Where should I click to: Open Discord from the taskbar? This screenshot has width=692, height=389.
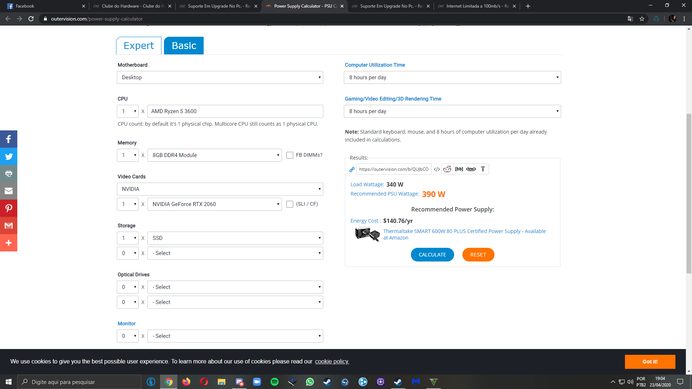point(239,382)
